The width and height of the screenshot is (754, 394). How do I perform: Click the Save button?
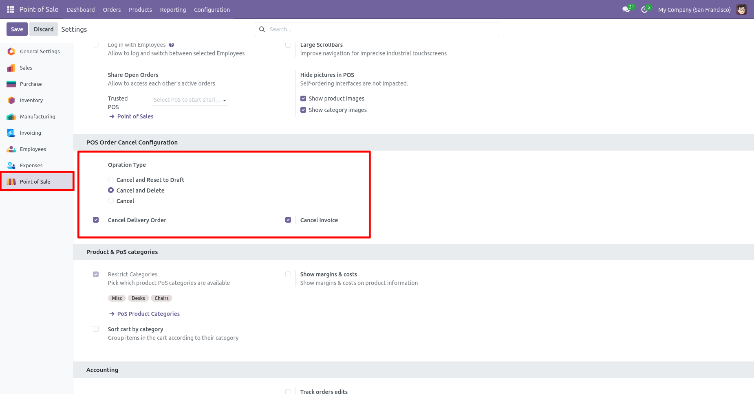pyautogui.click(x=17, y=29)
